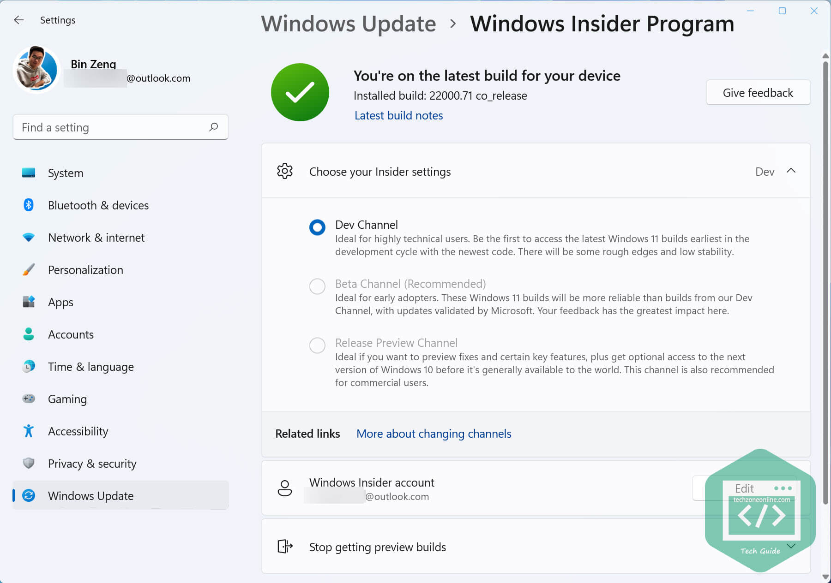The image size is (831, 583).
Task: Select Accessibility in sidebar
Action: point(120,431)
